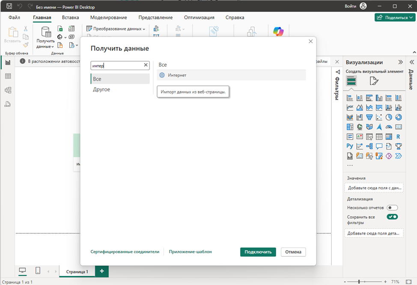The height and width of the screenshot is (285, 417).
Task: Select the Q&A speech bubble visual
Action: 379,146
